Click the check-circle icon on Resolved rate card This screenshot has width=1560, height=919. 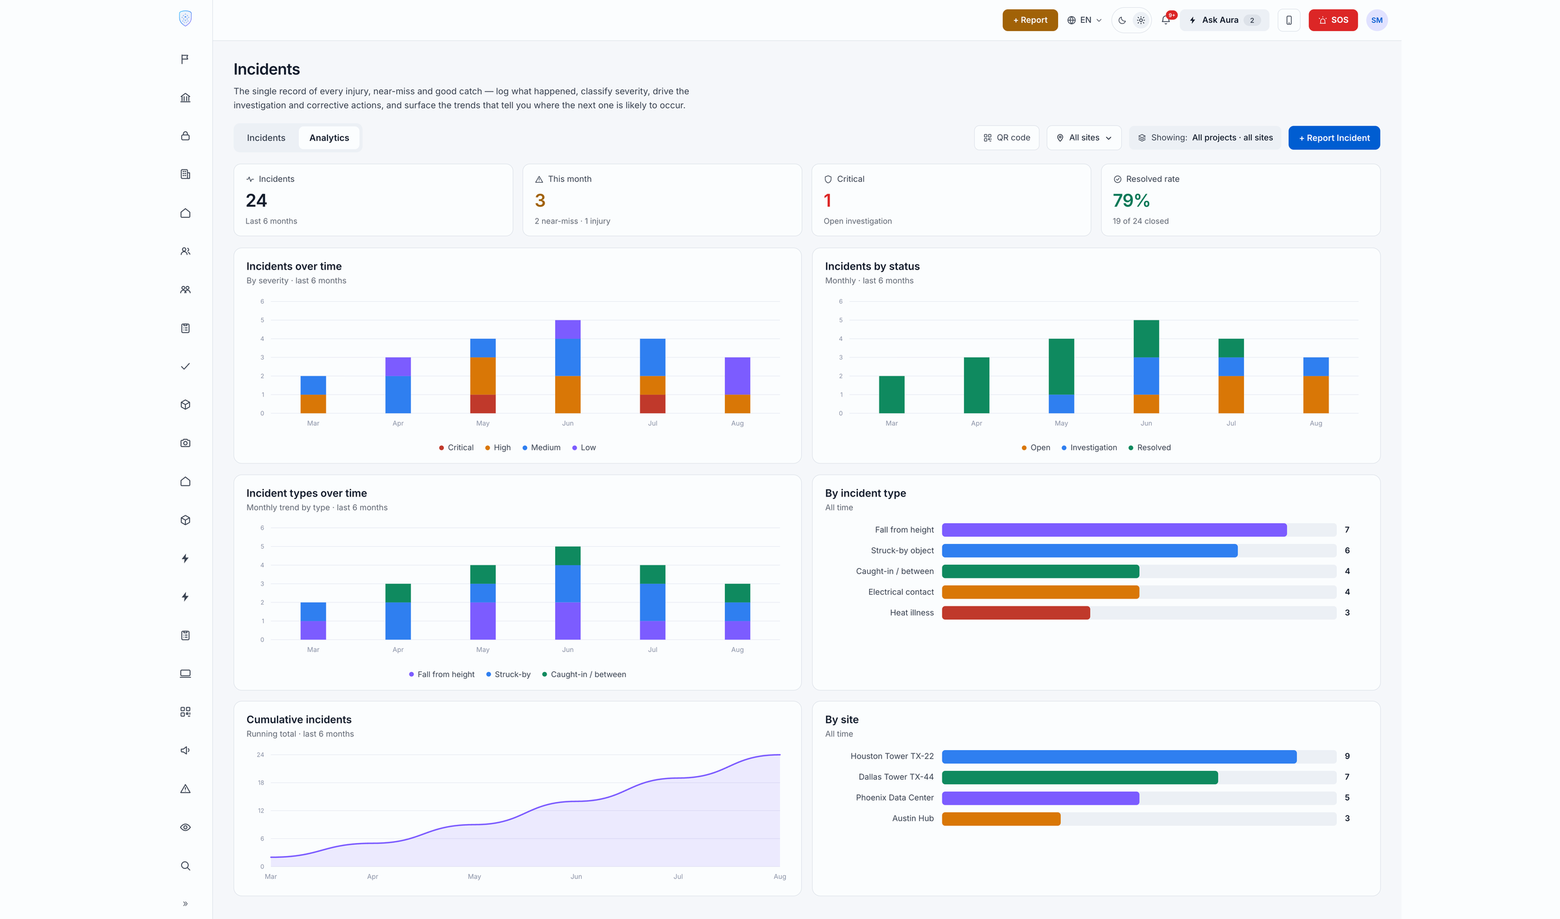(1117, 179)
